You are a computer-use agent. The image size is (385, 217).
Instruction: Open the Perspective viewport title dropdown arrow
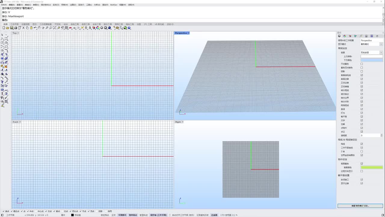pos(189,33)
